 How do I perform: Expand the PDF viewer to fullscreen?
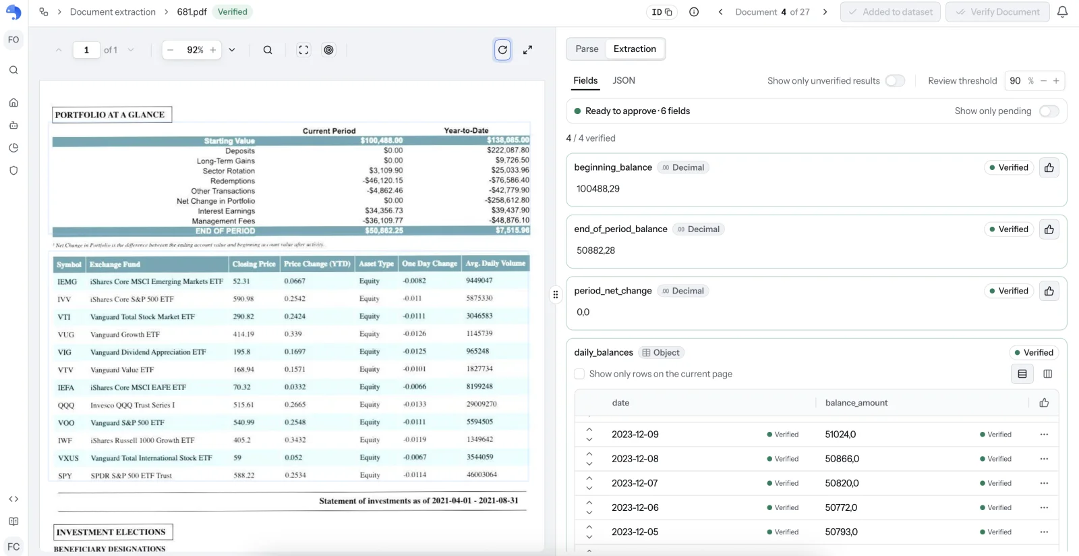pyautogui.click(x=527, y=50)
